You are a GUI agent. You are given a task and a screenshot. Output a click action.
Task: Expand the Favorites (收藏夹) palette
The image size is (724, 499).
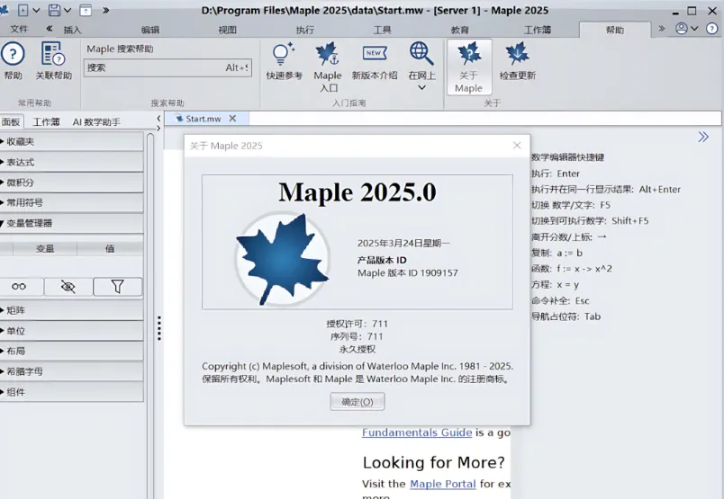click(71, 141)
